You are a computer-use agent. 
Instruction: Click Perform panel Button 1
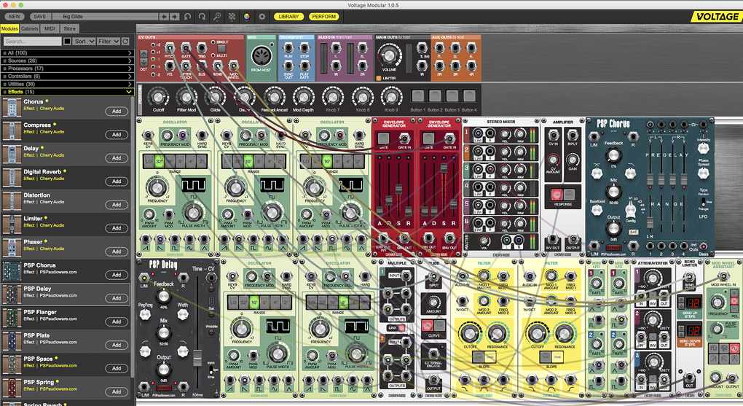click(x=417, y=95)
